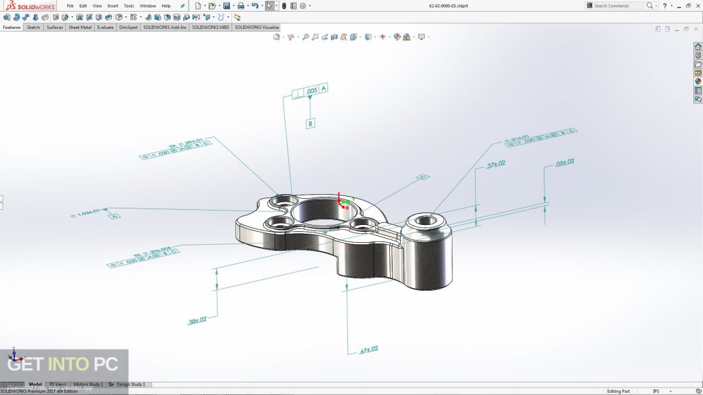Click the Undo icon

coord(255,5)
